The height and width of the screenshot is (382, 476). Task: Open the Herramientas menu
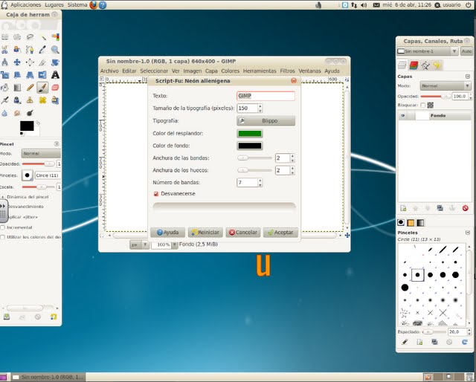pyautogui.click(x=260, y=71)
